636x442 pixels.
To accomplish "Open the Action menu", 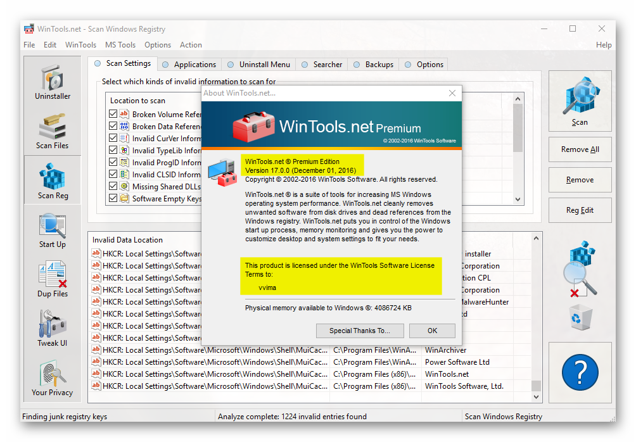I will 191,44.
